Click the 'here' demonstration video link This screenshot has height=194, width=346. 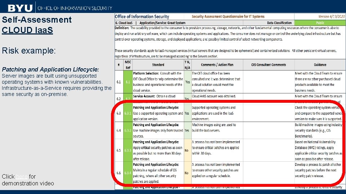tap(22, 177)
